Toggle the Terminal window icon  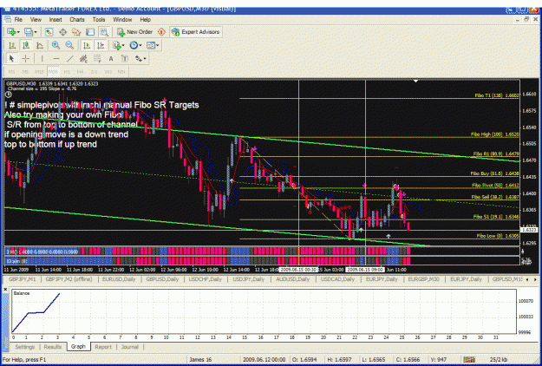point(90,32)
